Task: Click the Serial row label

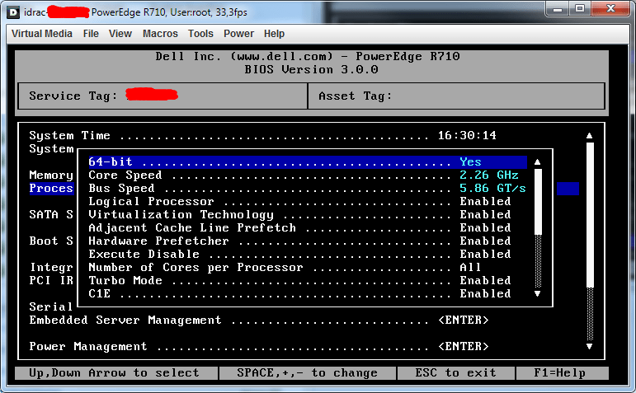Action: (x=51, y=306)
